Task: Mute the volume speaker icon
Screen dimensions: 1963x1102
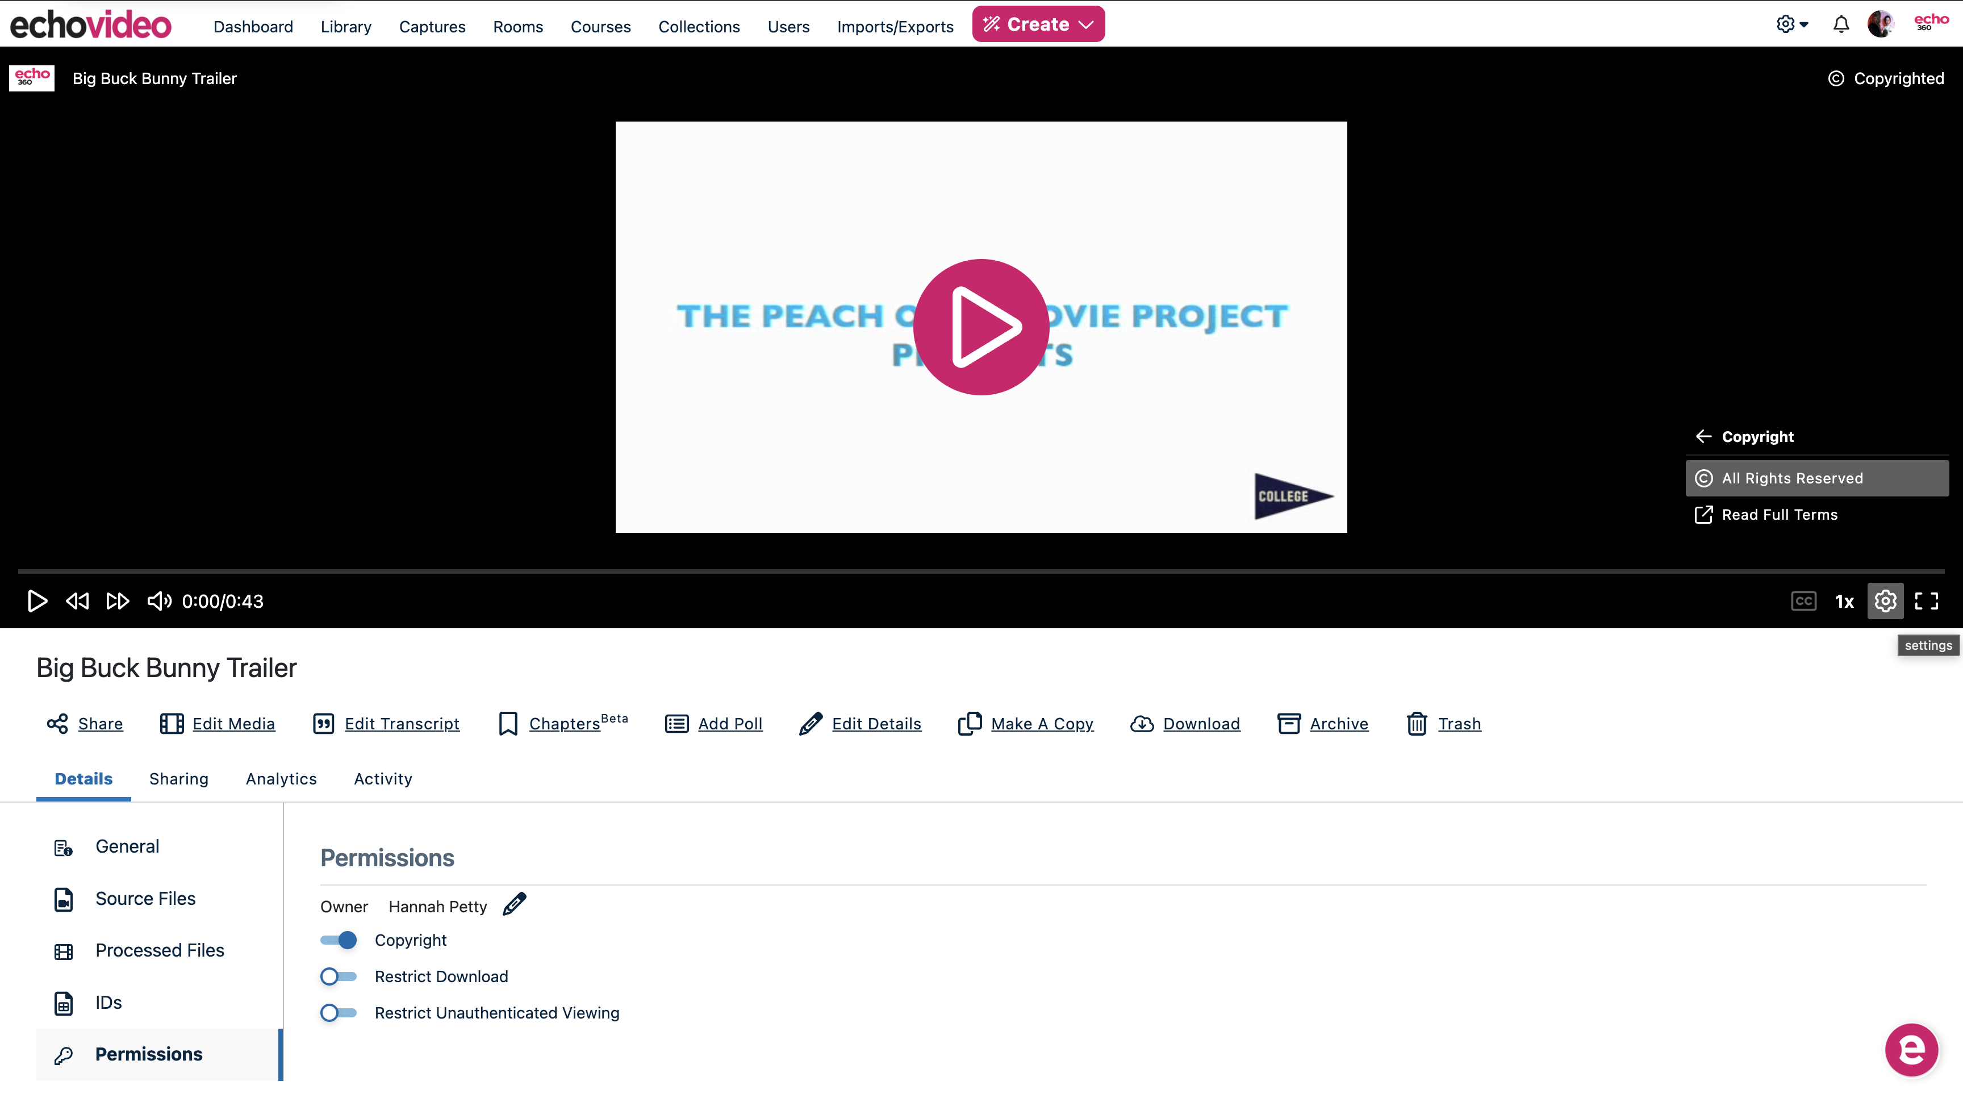Action: (x=159, y=602)
